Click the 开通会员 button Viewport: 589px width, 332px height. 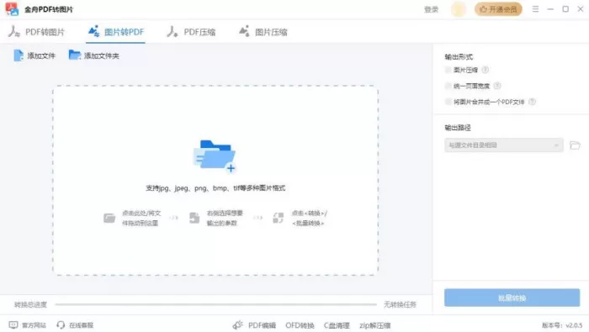click(498, 9)
